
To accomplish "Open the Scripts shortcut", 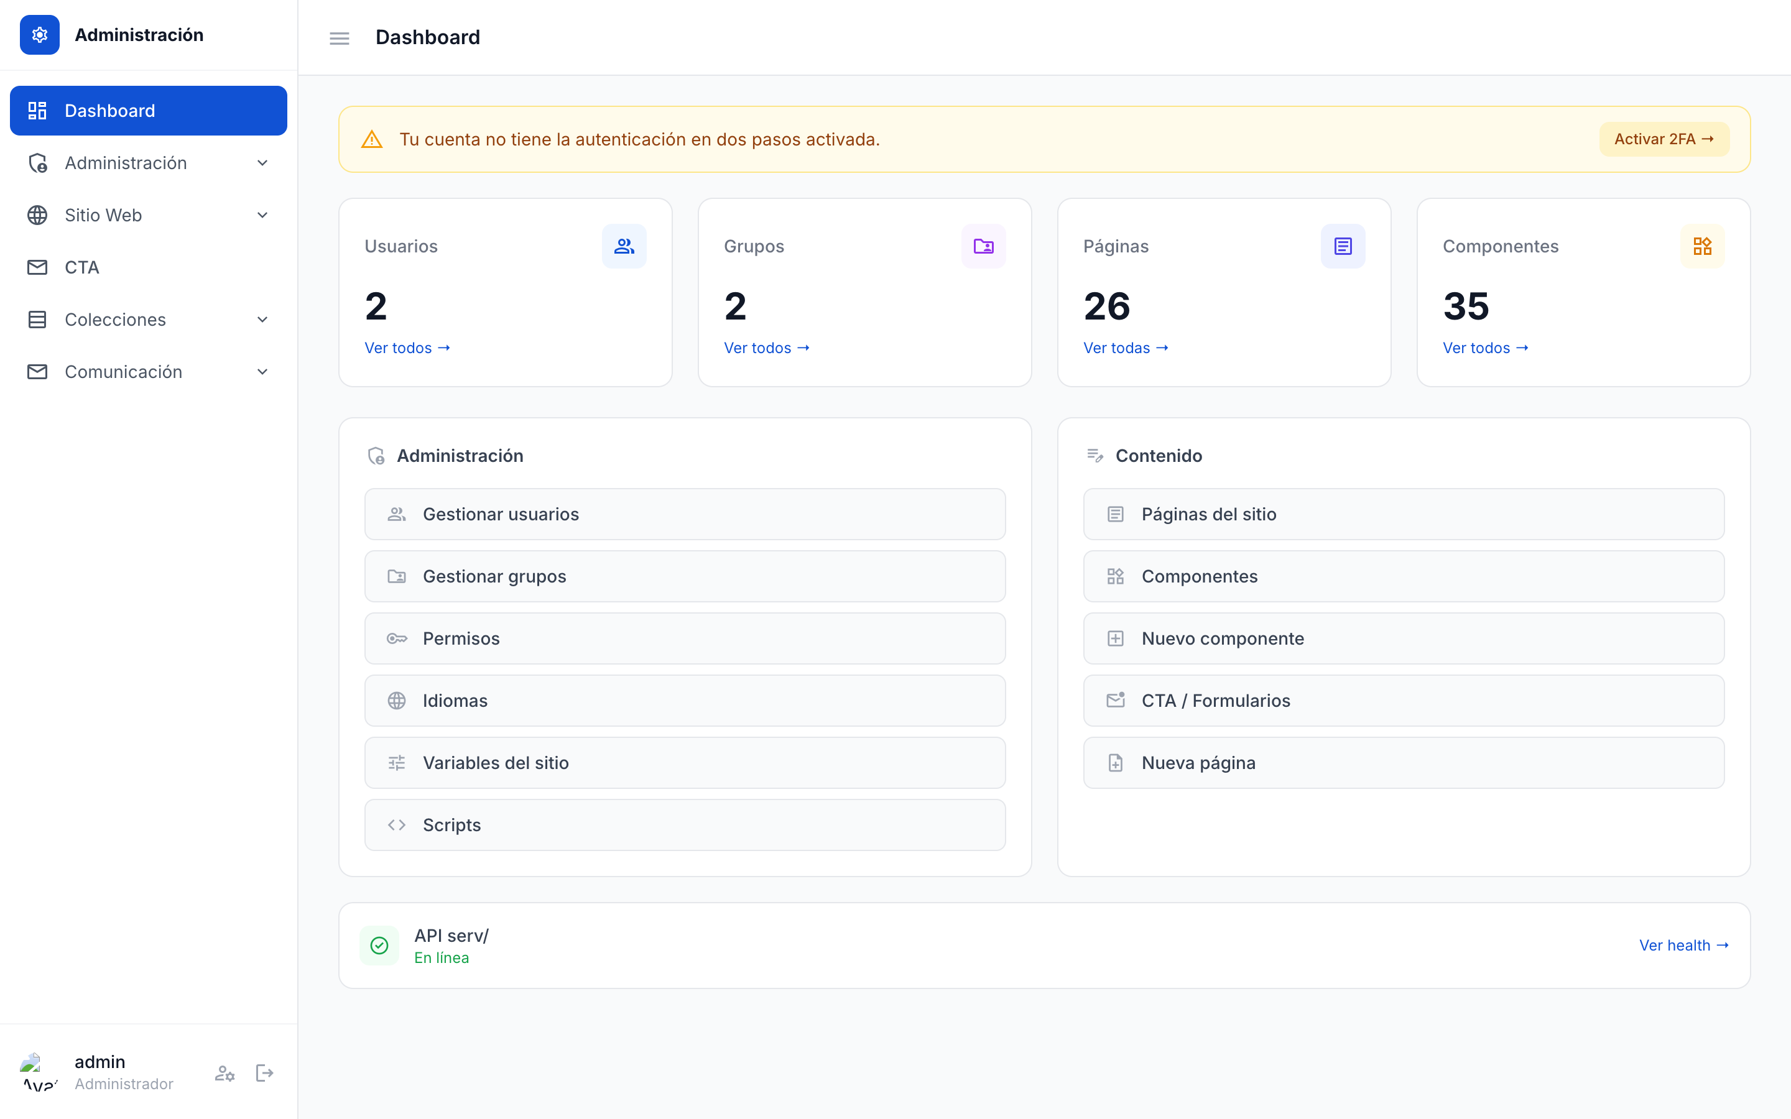I will click(685, 825).
